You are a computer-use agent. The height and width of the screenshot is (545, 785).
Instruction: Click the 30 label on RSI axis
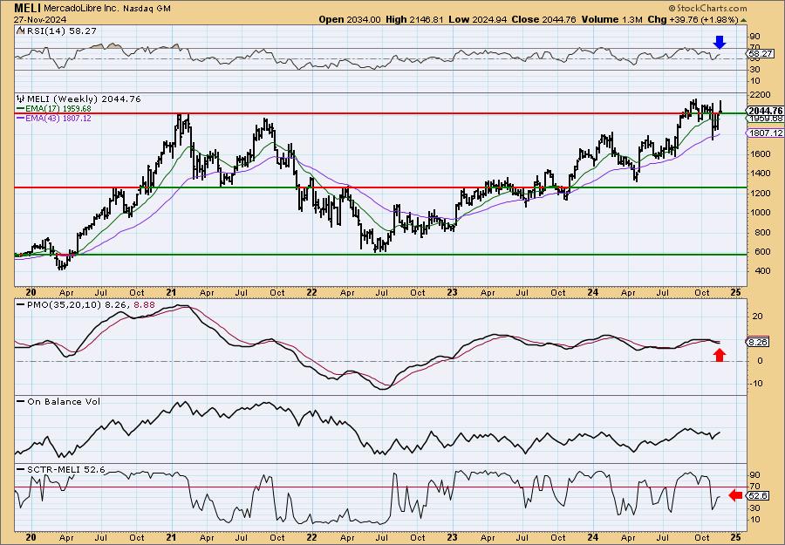(x=755, y=70)
